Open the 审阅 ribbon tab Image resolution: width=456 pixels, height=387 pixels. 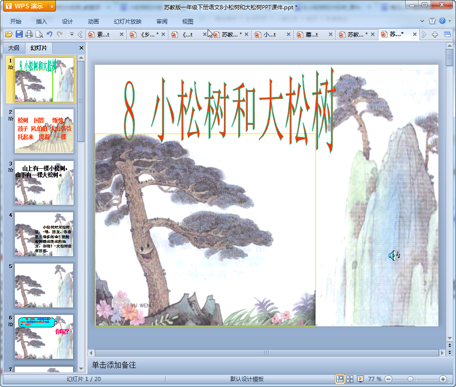pyautogui.click(x=162, y=21)
